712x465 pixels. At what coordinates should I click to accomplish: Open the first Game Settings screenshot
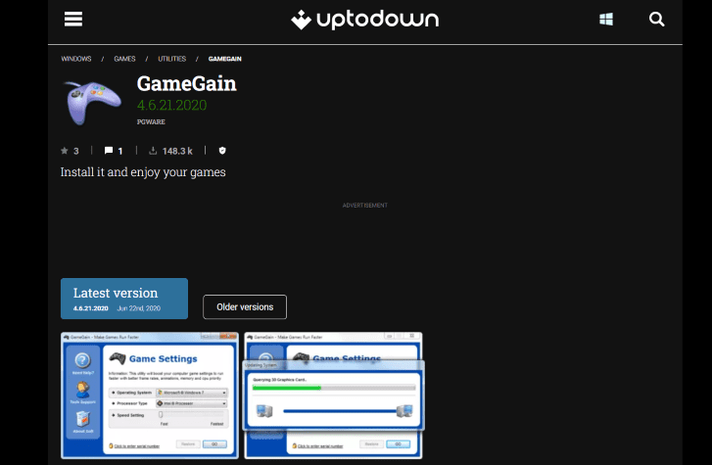150,395
